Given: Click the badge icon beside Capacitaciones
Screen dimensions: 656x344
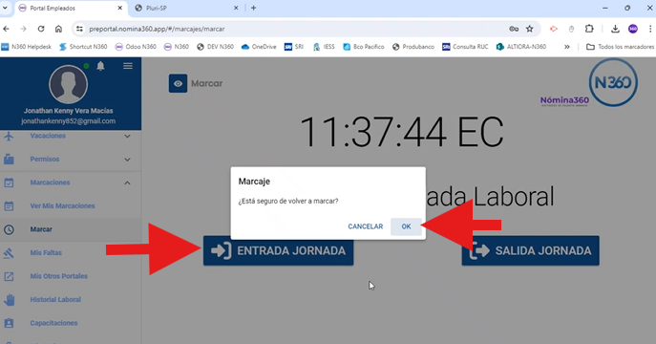Looking at the screenshot, I should click(9, 323).
